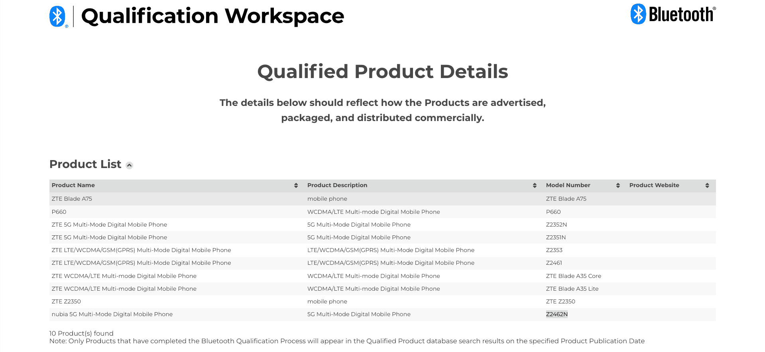
Task: Click the Qualification Workspace title text
Action: click(212, 16)
